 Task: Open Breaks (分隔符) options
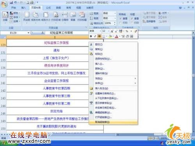click(65, 18)
